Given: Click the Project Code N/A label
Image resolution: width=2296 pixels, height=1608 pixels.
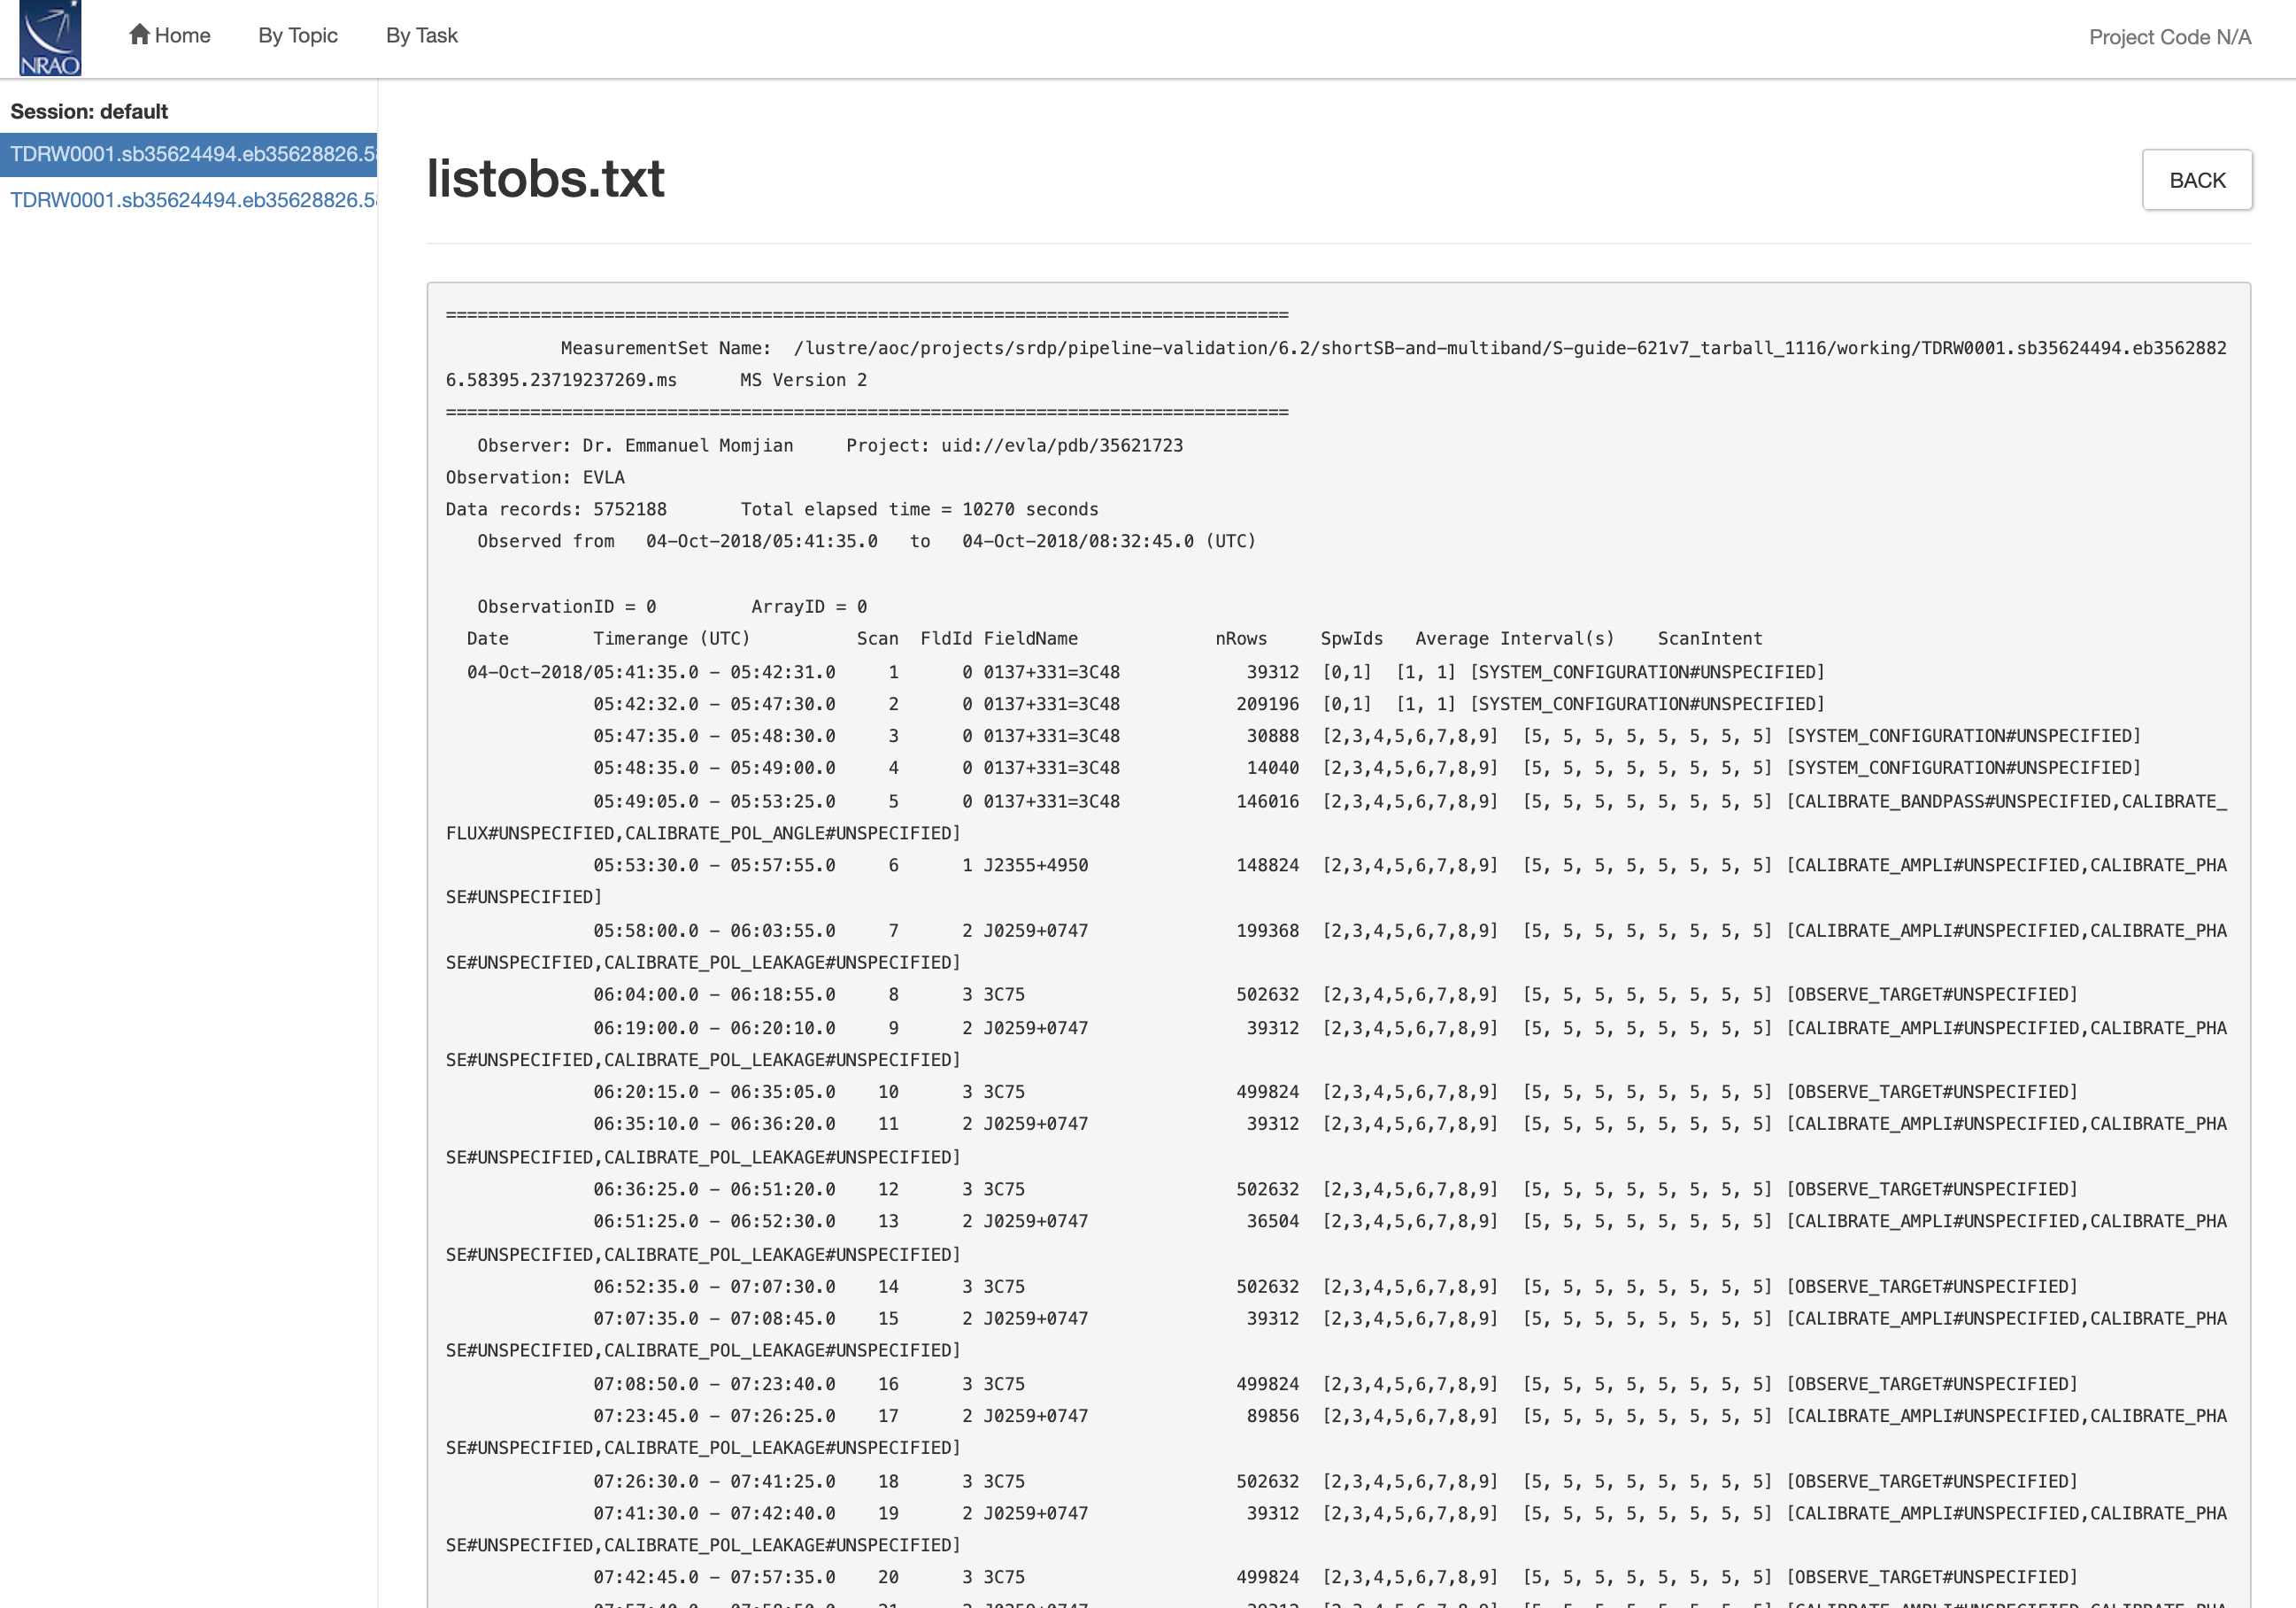Looking at the screenshot, I should click(x=2170, y=37).
